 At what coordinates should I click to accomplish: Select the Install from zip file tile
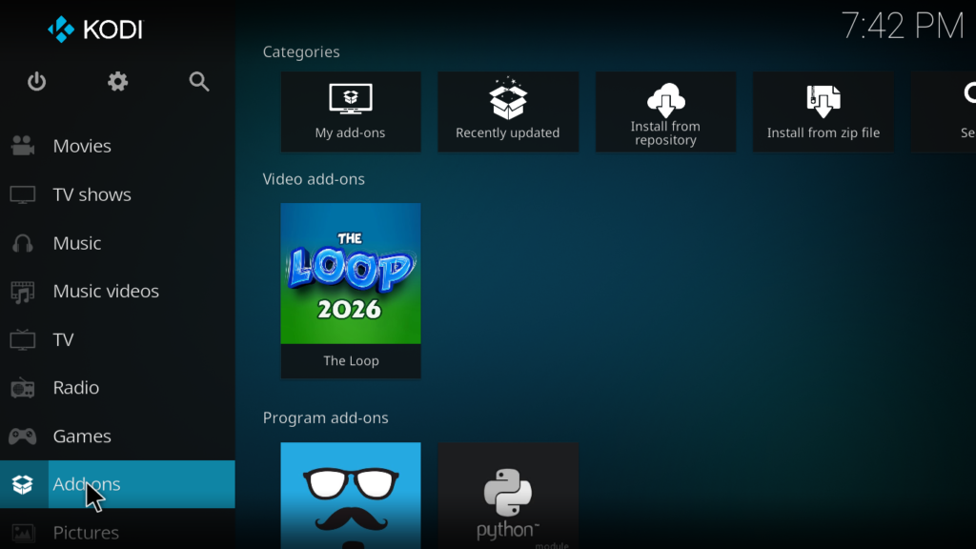[823, 112]
